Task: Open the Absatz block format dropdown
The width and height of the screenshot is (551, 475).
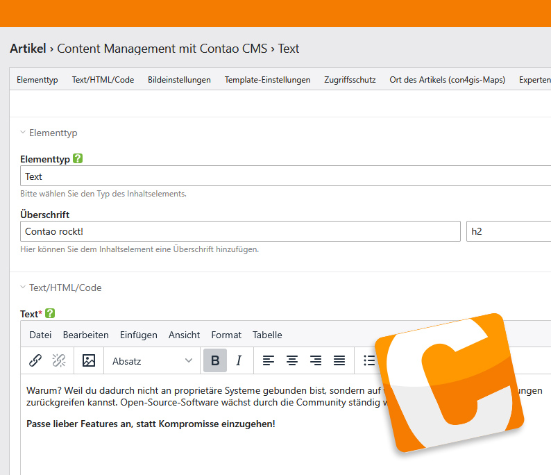Action: pyautogui.click(x=153, y=360)
